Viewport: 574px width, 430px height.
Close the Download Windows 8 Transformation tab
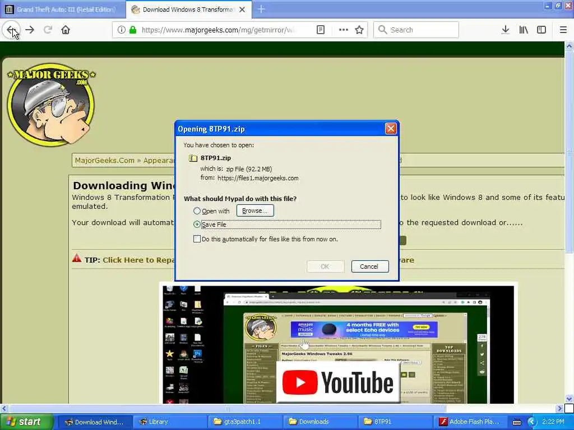pyautogui.click(x=242, y=10)
